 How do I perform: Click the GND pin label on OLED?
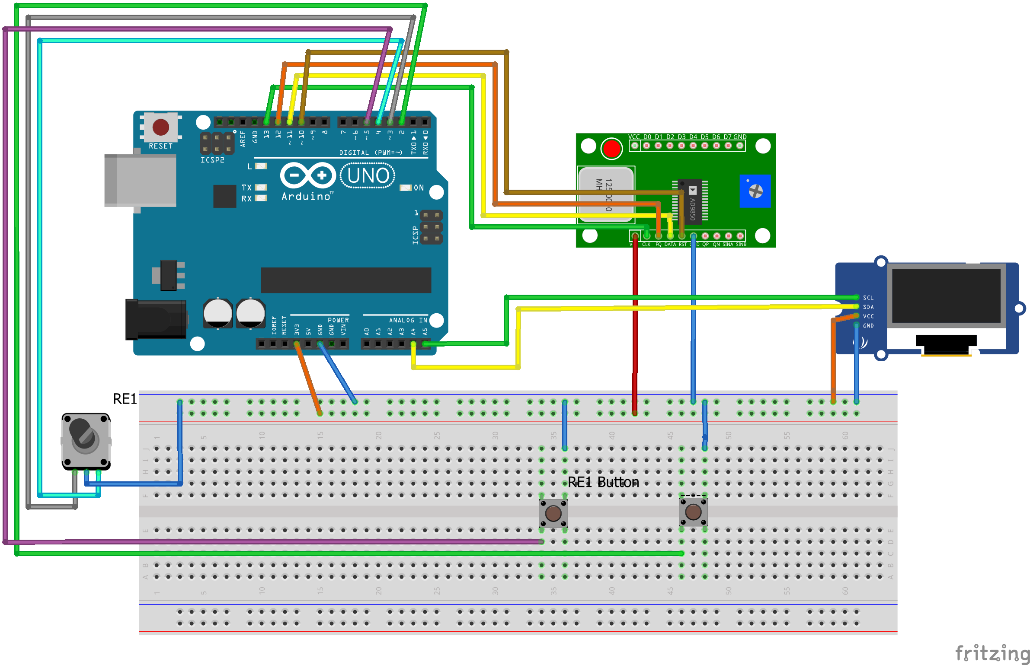point(868,326)
